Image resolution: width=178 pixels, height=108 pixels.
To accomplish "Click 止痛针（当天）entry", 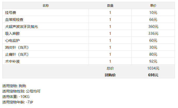I will (17, 54).
